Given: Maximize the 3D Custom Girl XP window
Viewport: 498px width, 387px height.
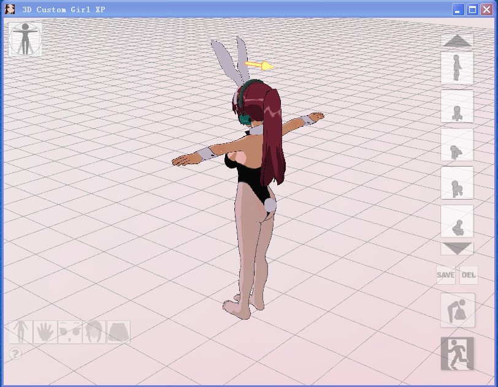Looking at the screenshot, I should point(472,10).
